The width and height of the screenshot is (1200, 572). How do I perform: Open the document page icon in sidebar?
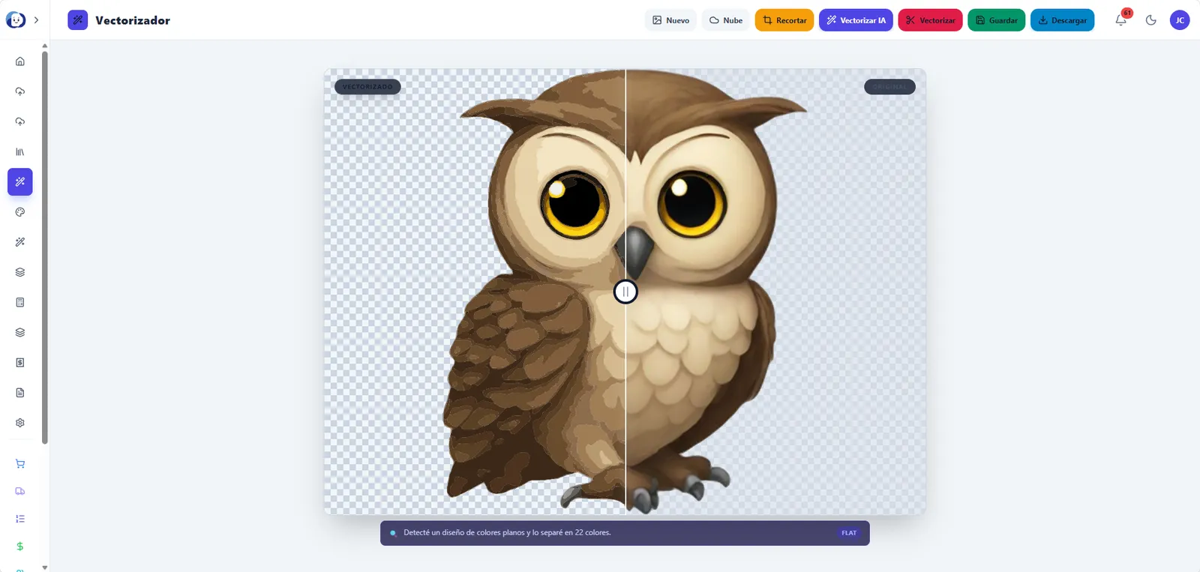pyautogui.click(x=20, y=393)
